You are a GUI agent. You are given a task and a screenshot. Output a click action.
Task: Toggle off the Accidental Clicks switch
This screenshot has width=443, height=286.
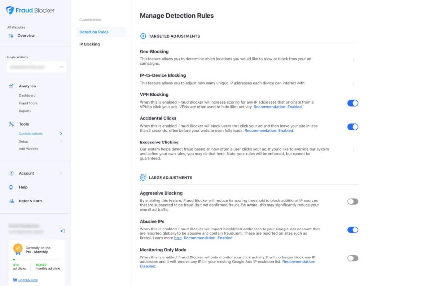(x=353, y=127)
